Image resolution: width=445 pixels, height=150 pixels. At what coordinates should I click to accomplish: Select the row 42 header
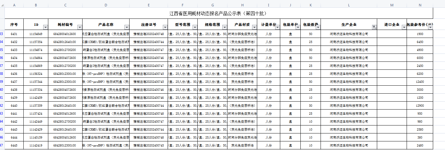tap(2, 105)
